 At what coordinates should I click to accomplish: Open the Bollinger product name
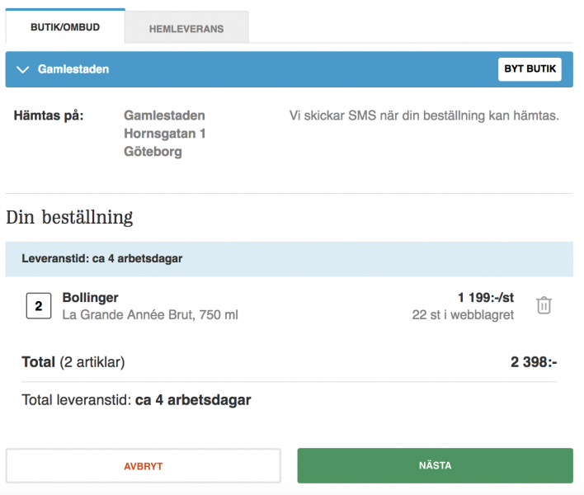(x=90, y=297)
